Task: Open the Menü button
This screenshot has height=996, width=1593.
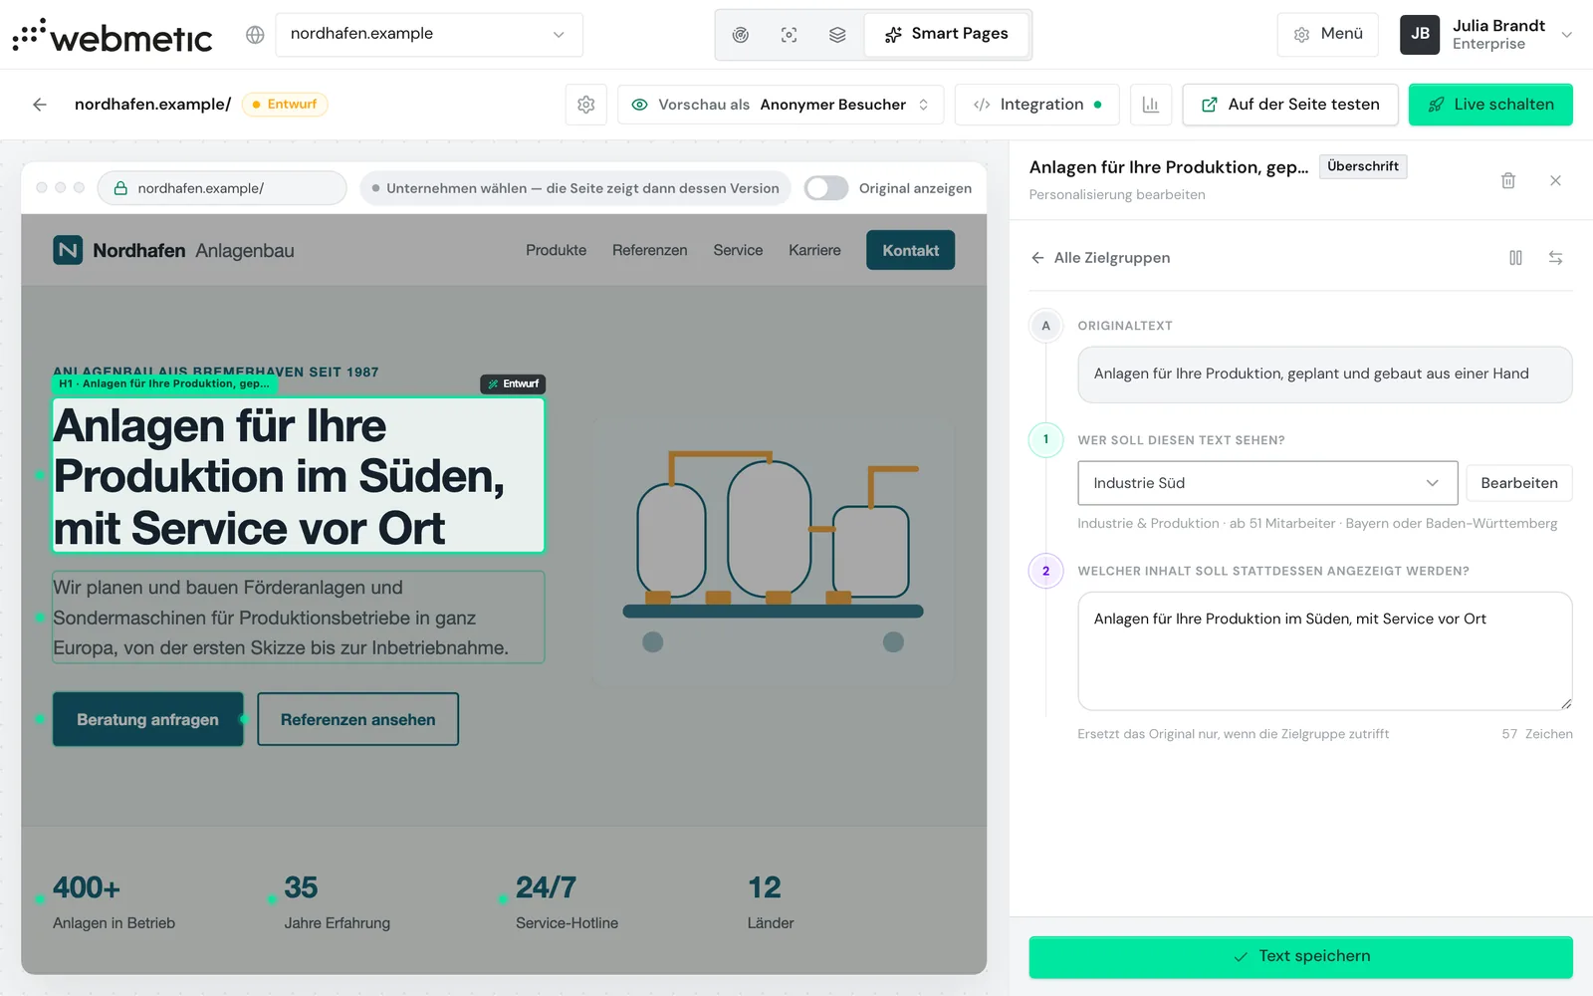Action: [1328, 34]
